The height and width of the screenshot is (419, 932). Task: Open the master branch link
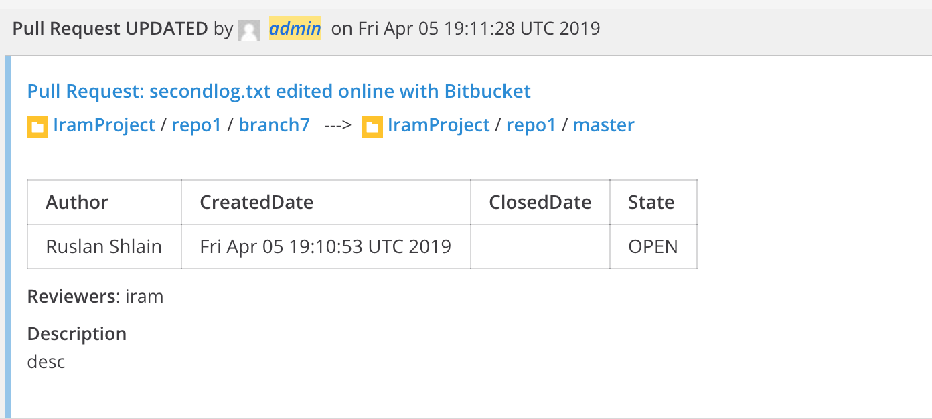click(604, 125)
